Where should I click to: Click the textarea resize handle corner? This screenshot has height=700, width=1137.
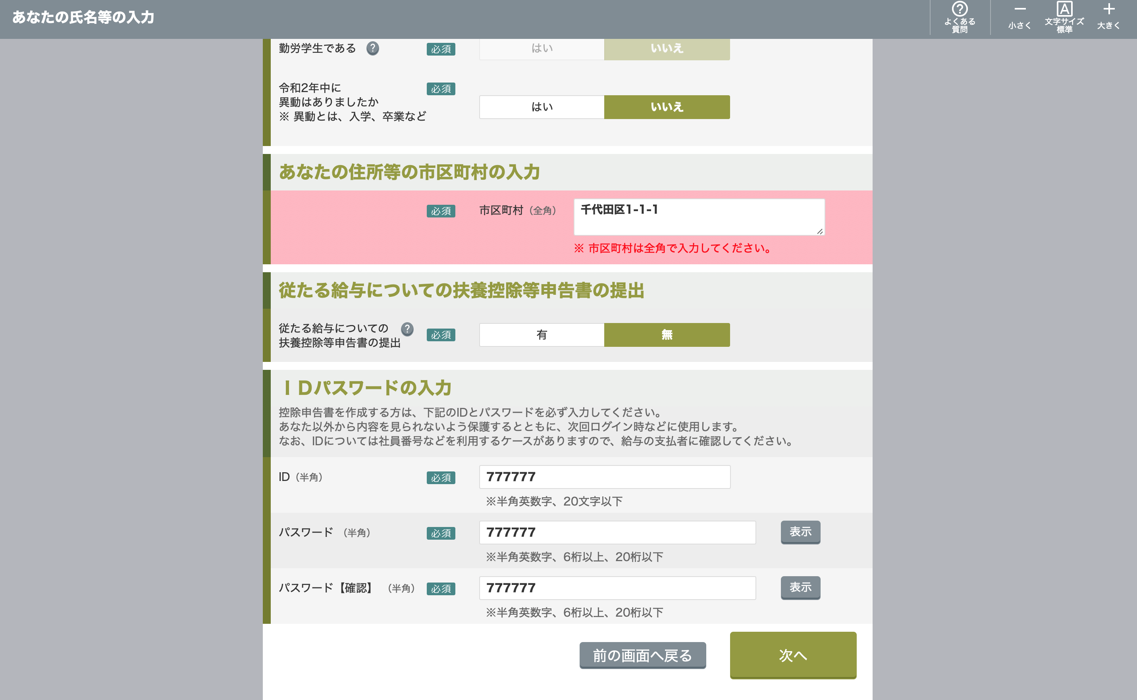(x=819, y=231)
